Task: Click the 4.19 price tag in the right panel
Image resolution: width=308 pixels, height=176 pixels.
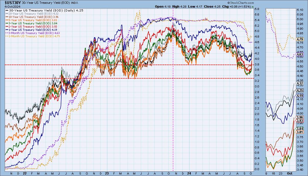Action: pyautogui.click(x=300, y=95)
